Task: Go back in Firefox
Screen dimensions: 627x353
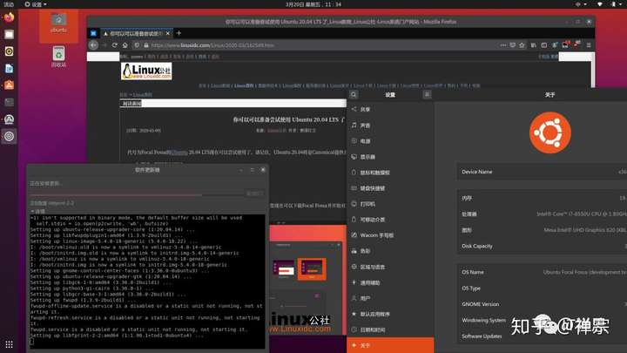Action: (93, 45)
